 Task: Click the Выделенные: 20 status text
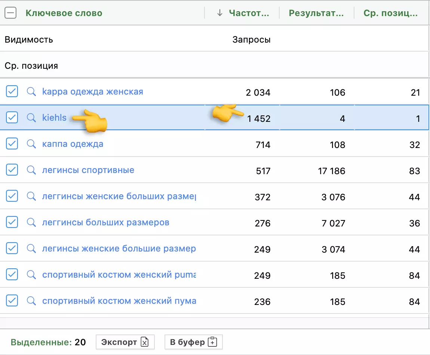tap(48, 342)
